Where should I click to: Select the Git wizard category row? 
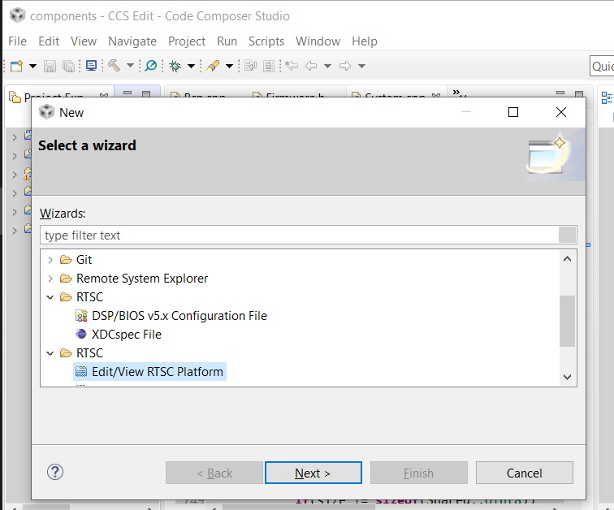(76, 260)
